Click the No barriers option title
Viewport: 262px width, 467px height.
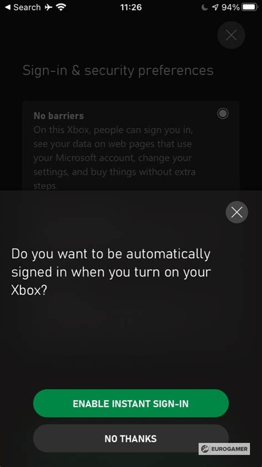coord(59,116)
